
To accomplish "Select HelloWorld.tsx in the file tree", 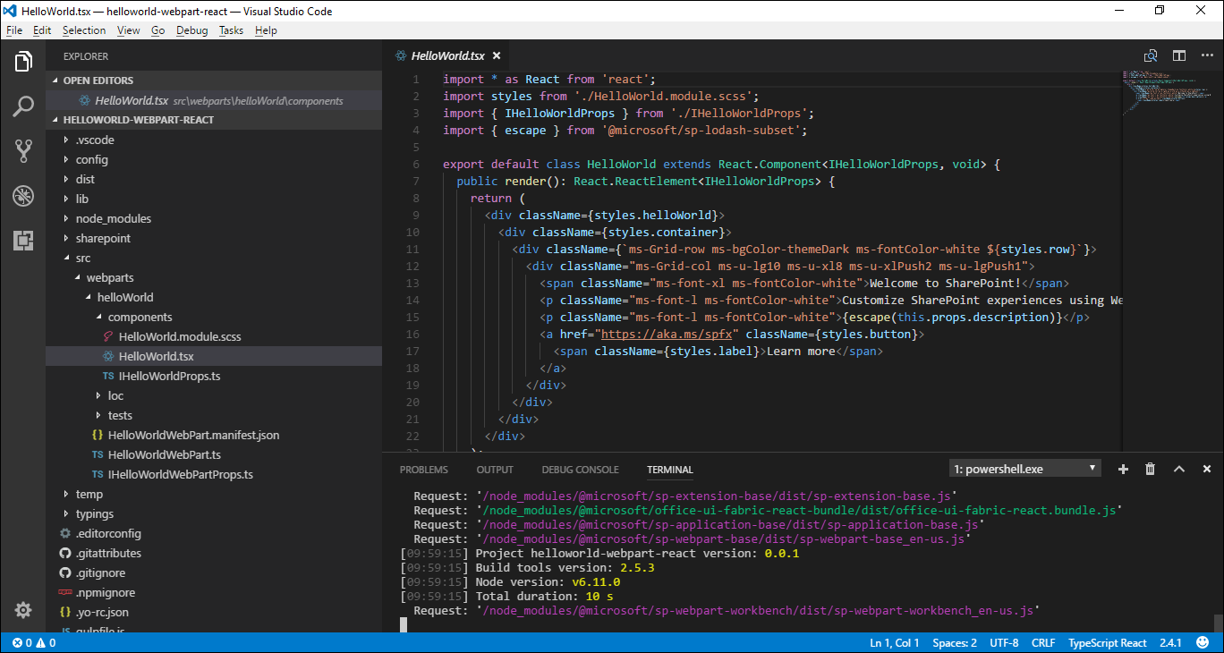I will (x=214, y=356).
